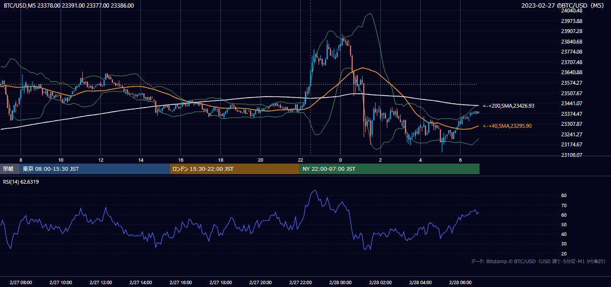Click the 2/27 20:00 time axis label
Image resolution: width=611 pixels, height=287 pixels.
coord(260,283)
